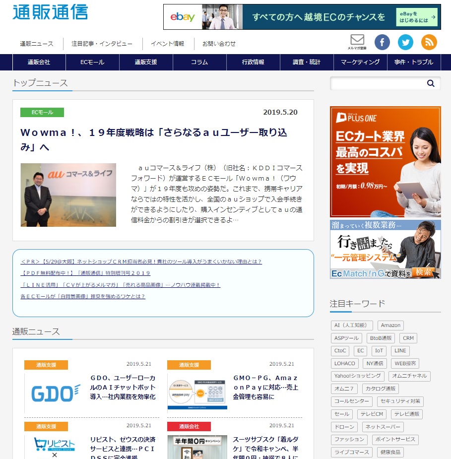The width and height of the screenshot is (451, 459).
Task: Open the GMO-PG Amazon Pay article
Action: pos(265,387)
